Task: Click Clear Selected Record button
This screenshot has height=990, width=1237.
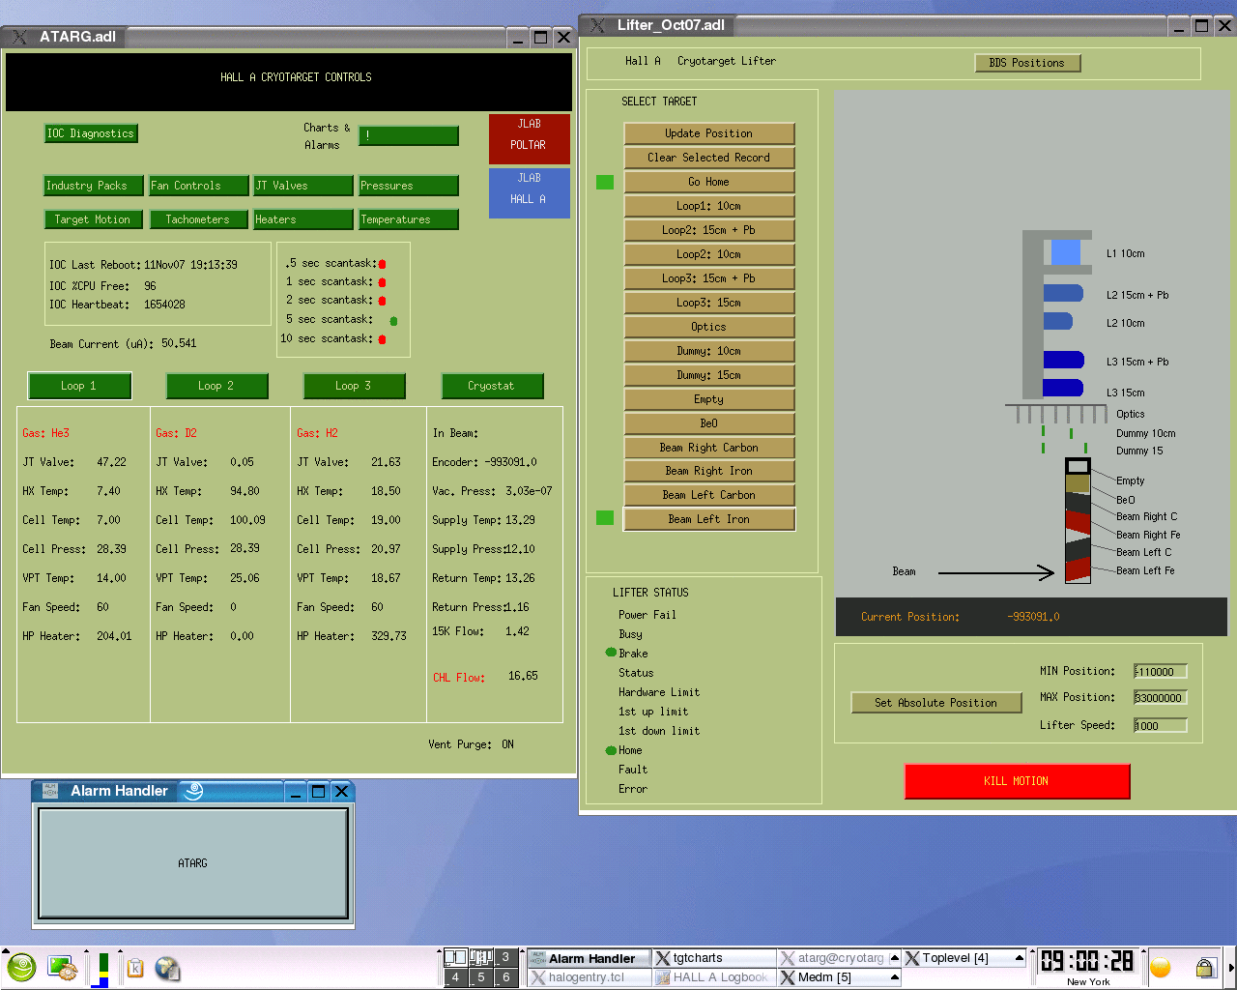Action: pyautogui.click(x=709, y=158)
